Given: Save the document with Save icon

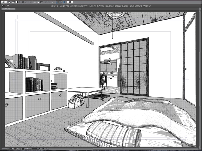Looking at the screenshot, I should click(x=16, y=2).
